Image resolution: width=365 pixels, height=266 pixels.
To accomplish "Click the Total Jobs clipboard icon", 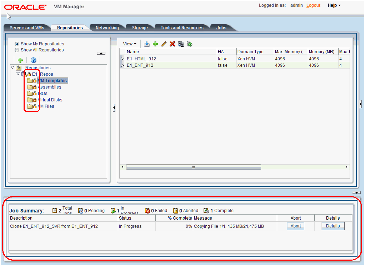I will (55, 210).
